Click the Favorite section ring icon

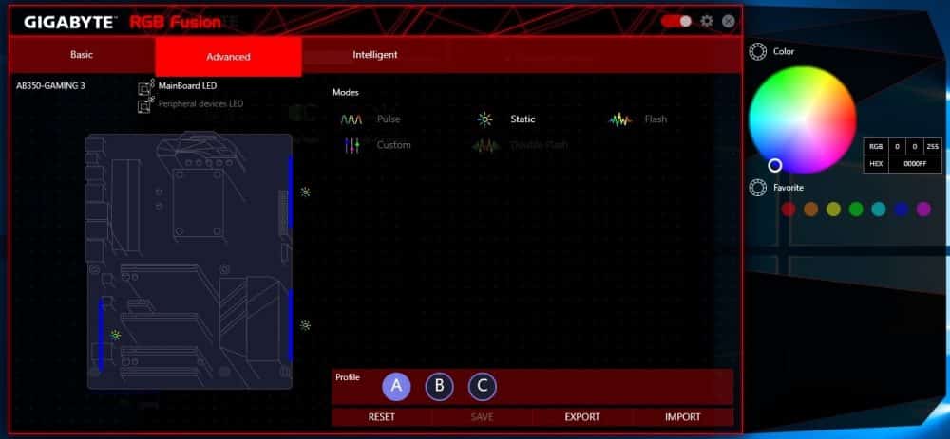click(x=757, y=188)
